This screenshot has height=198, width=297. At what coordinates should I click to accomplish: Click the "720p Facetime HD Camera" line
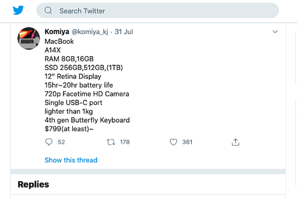coord(87,94)
